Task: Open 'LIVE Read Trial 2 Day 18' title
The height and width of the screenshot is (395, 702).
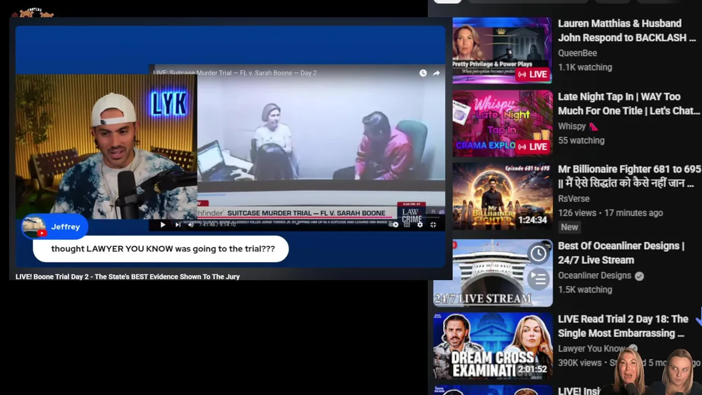Action: click(623, 326)
